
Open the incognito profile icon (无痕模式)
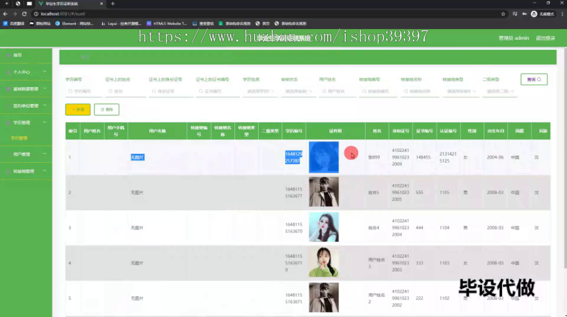click(534, 14)
